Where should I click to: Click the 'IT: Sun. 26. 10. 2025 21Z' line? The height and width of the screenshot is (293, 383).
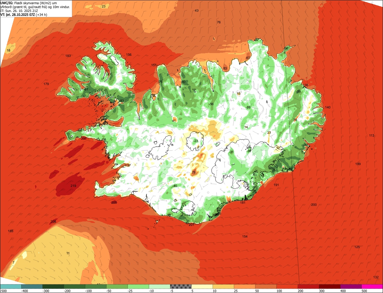click(x=19, y=10)
